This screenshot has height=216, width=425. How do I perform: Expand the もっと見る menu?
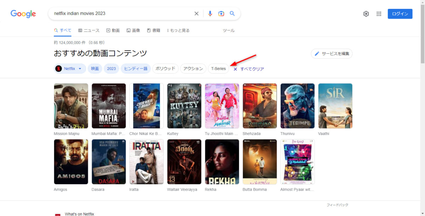coord(178,30)
